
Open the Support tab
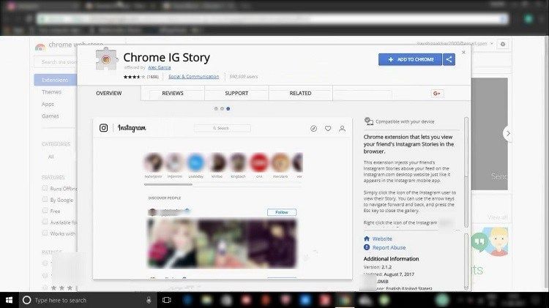236,93
